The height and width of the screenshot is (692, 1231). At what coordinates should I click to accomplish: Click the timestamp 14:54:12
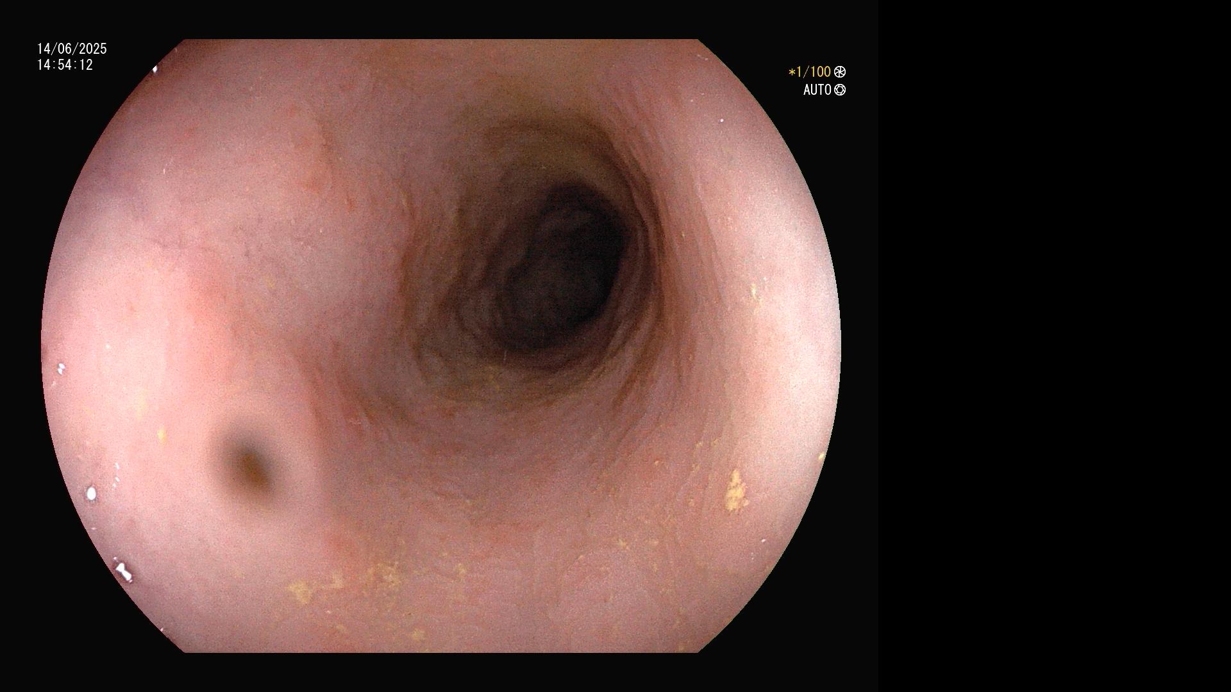pyautogui.click(x=65, y=65)
